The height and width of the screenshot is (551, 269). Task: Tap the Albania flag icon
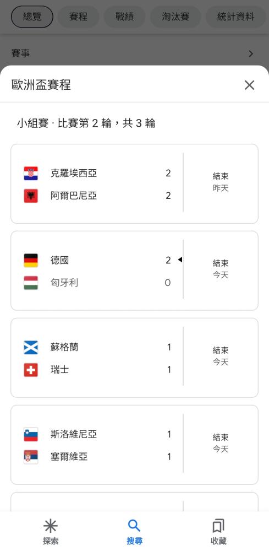[31, 196]
